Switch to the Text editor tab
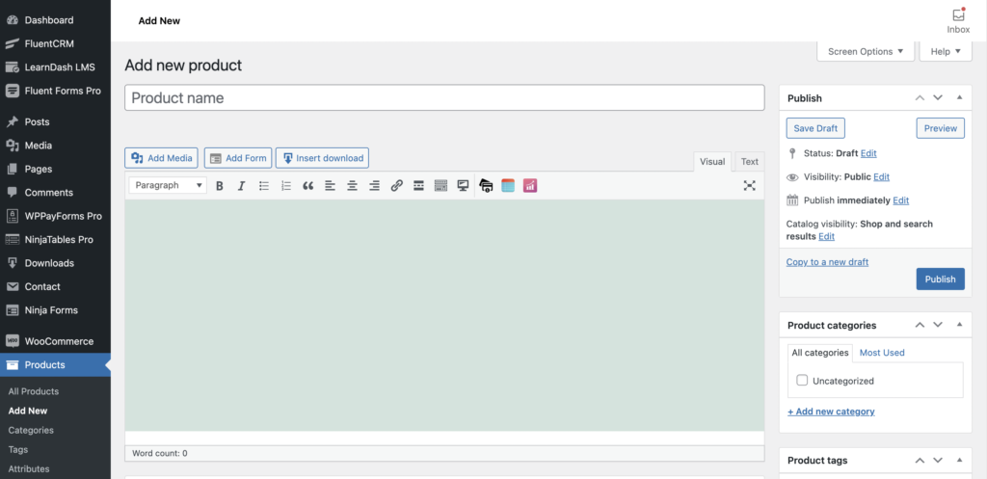Screen dimensions: 987x479 point(749,162)
